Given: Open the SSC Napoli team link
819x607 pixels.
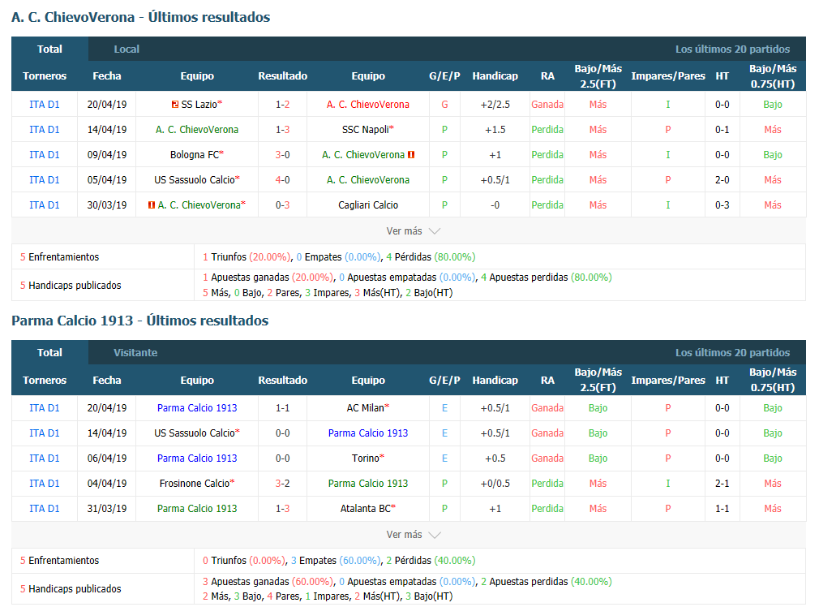Looking at the screenshot, I should pyautogui.click(x=366, y=130).
